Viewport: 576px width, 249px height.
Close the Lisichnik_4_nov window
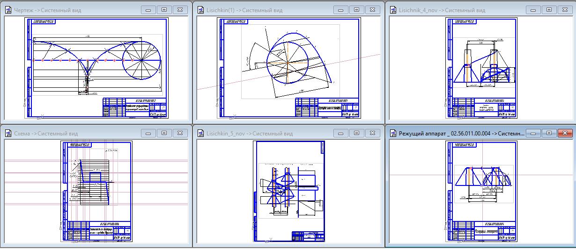(x=565, y=10)
